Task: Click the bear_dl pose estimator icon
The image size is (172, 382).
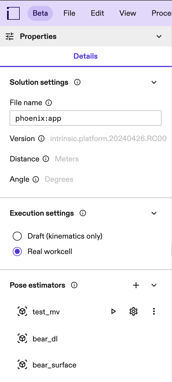Action: [22, 338]
